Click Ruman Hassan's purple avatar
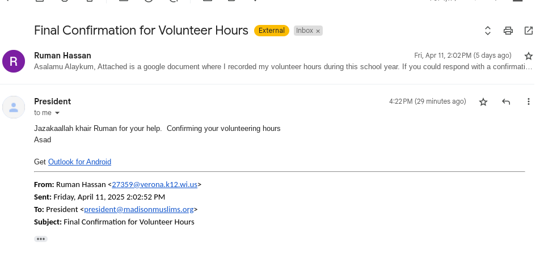 tap(14, 61)
